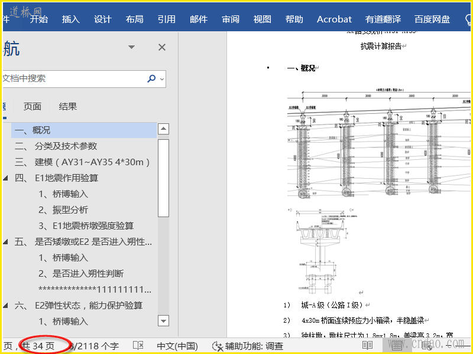Click the bridge cross-section drawing image
This screenshot has height=354, width=473.
click(323, 251)
